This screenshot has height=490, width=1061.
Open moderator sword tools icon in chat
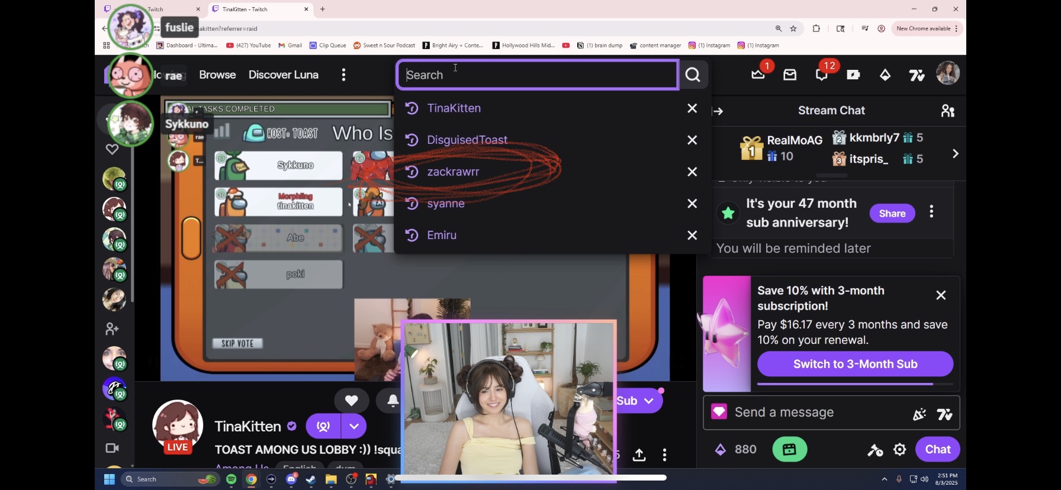tap(875, 450)
